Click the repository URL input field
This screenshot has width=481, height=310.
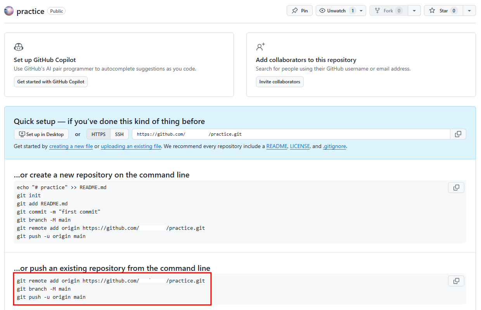point(291,134)
